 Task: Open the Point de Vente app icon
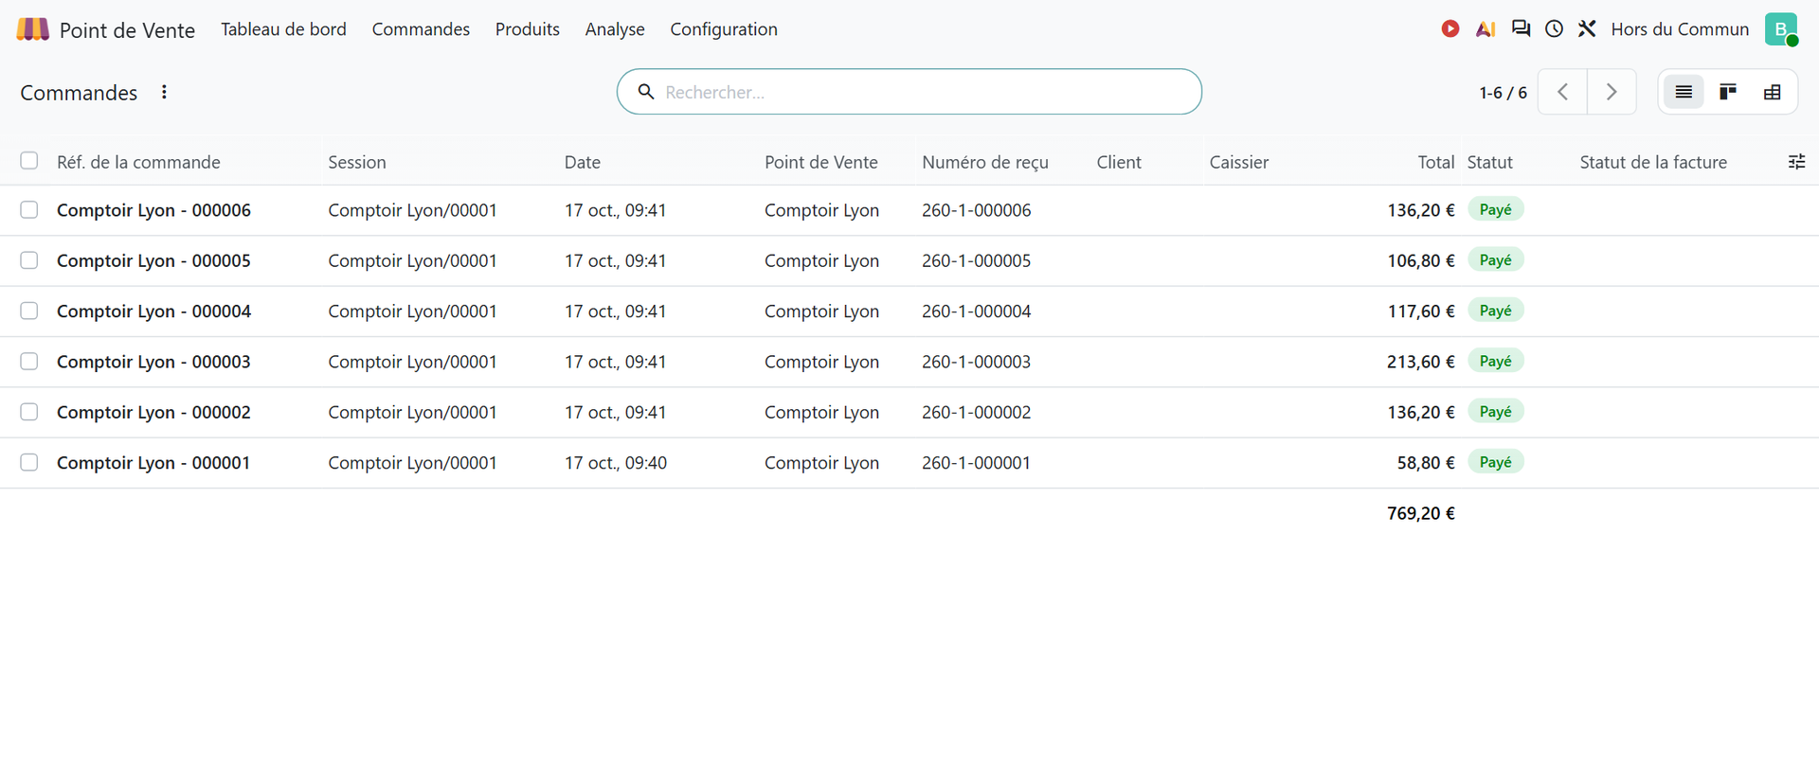coord(33,29)
